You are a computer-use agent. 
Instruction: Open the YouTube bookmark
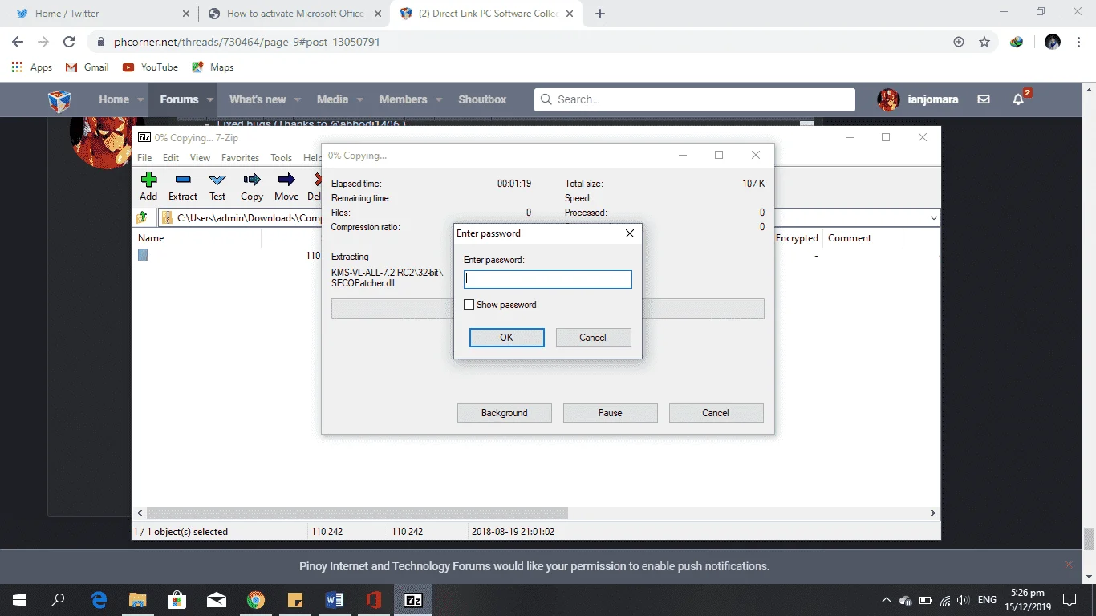pos(150,67)
